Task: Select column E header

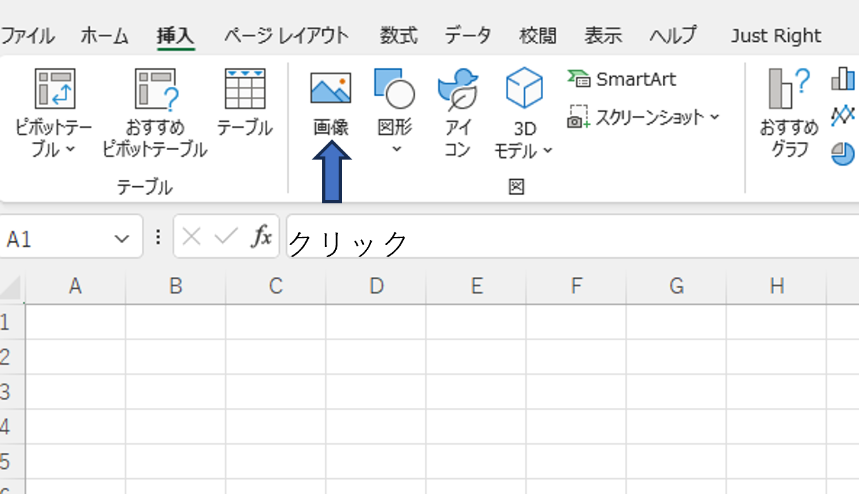Action: [476, 287]
